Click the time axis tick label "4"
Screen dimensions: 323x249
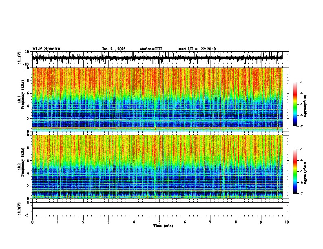coord(134,222)
